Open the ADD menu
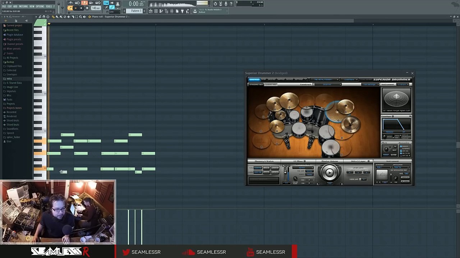Viewport: 460px width, 258px height. (x=15, y=6)
